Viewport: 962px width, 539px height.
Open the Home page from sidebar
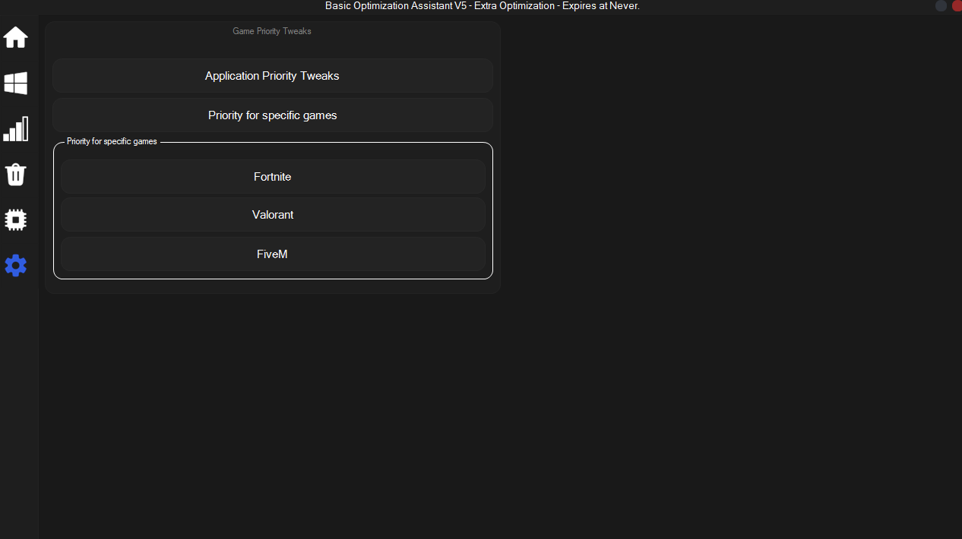coord(16,37)
